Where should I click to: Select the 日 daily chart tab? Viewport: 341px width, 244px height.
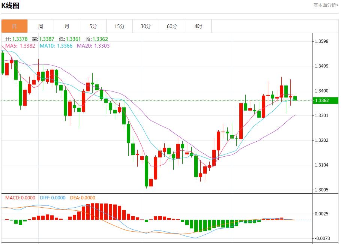(x=14, y=26)
